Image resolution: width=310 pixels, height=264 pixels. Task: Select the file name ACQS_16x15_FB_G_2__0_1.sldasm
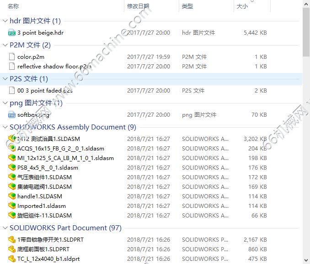[x=61, y=149]
